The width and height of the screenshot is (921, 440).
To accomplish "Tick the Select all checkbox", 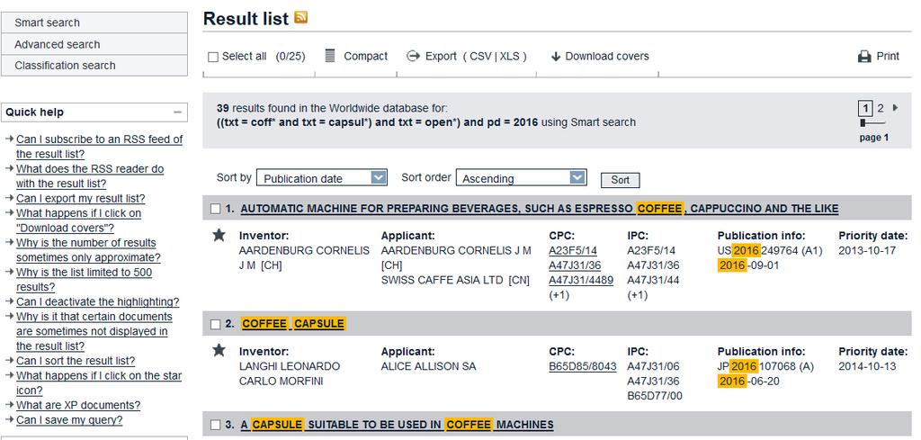I will pos(213,57).
